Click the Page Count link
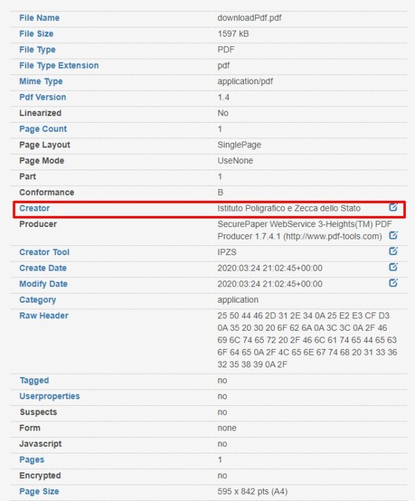 (x=43, y=129)
